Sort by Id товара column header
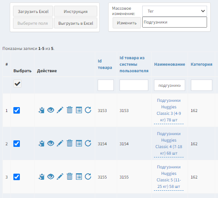This screenshot has width=218, height=198. [x=105, y=65]
